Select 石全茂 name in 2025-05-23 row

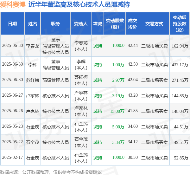click(33, 127)
